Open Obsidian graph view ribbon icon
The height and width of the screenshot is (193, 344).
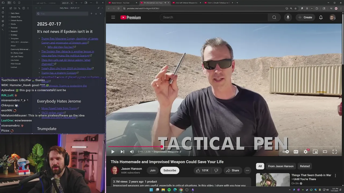point(3,17)
